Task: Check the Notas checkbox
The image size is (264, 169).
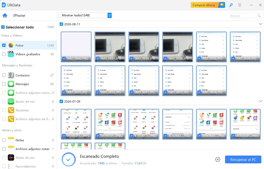Action: pyautogui.click(x=4, y=140)
